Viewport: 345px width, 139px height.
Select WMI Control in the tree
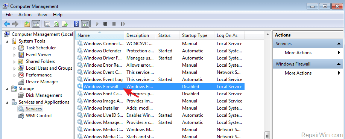click(x=39, y=116)
